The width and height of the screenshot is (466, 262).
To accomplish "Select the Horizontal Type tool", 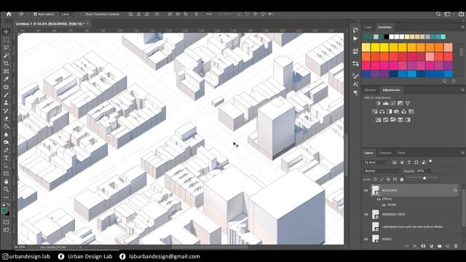I will point(6,158).
